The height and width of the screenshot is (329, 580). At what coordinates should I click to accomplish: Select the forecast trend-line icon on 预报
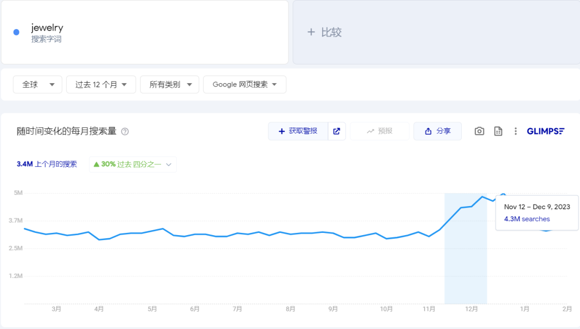click(371, 130)
